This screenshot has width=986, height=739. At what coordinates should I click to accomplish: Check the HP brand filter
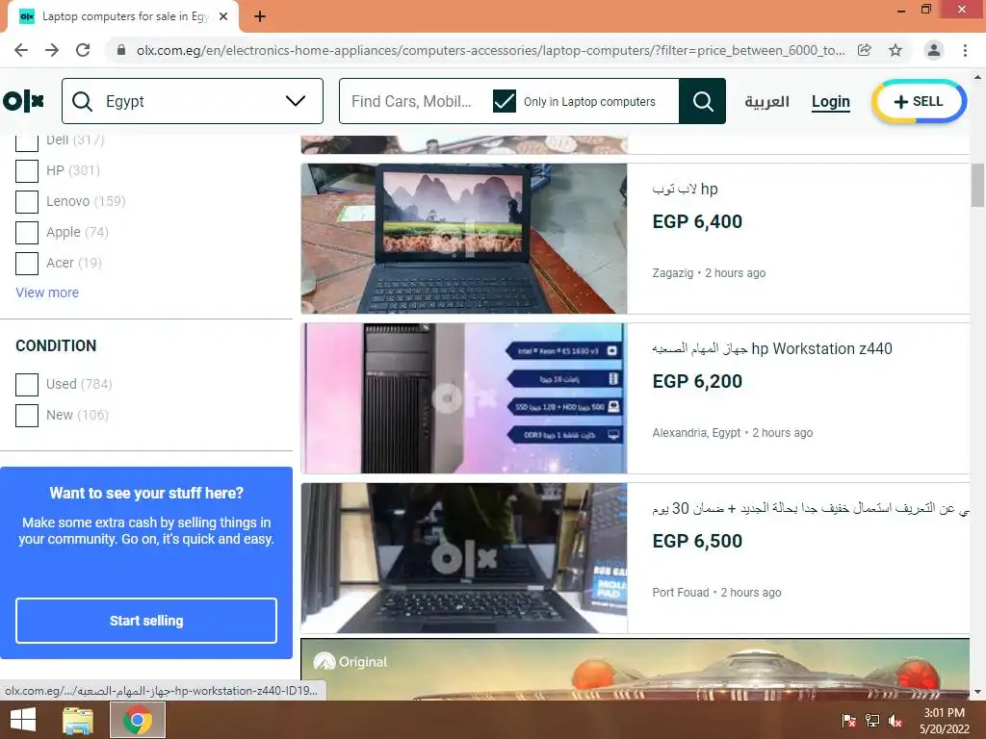point(27,171)
